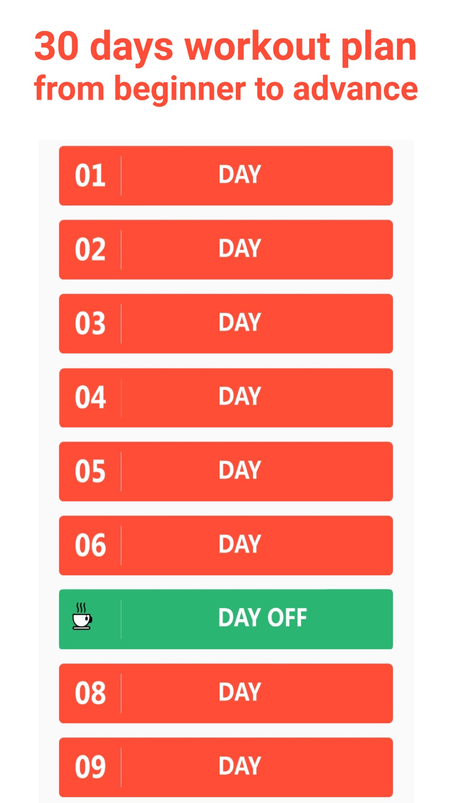Choose the Day 05 workout
This screenshot has height=803, width=452.
(226, 472)
